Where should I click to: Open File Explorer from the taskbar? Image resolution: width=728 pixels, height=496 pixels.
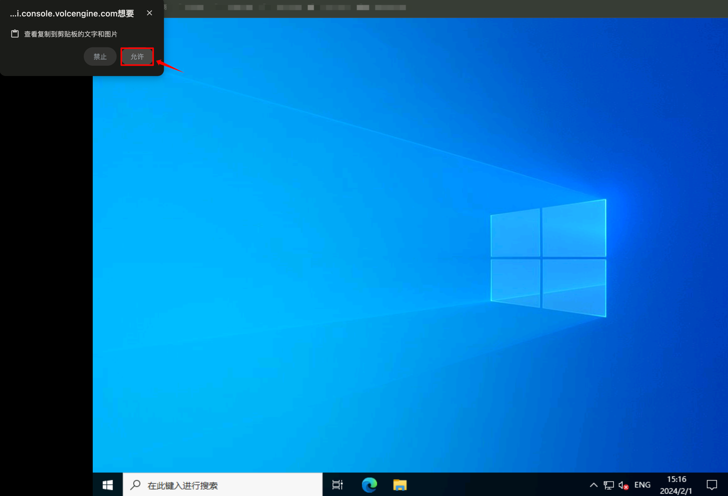pos(400,485)
